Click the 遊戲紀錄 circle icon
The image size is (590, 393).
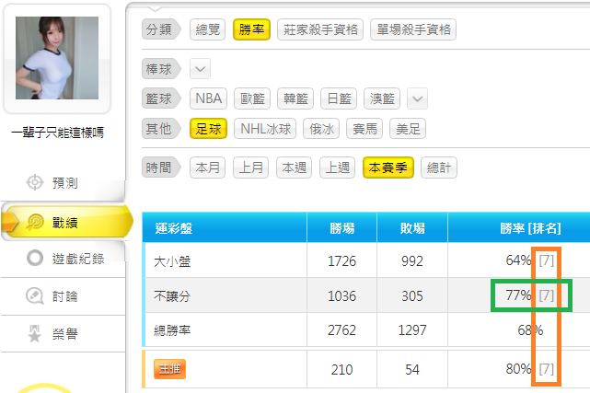point(35,258)
